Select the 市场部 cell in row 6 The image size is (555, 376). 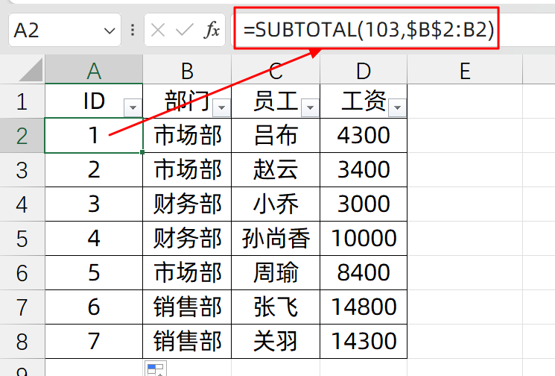(187, 273)
